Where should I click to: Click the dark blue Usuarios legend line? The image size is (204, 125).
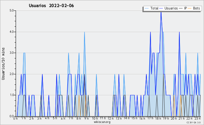coord(161,8)
